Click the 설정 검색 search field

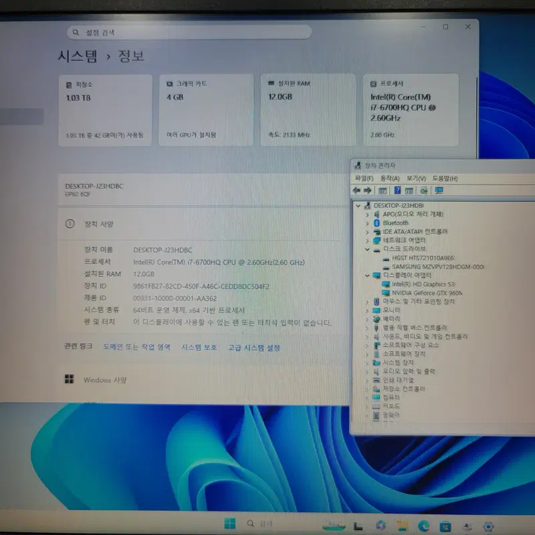[189, 32]
